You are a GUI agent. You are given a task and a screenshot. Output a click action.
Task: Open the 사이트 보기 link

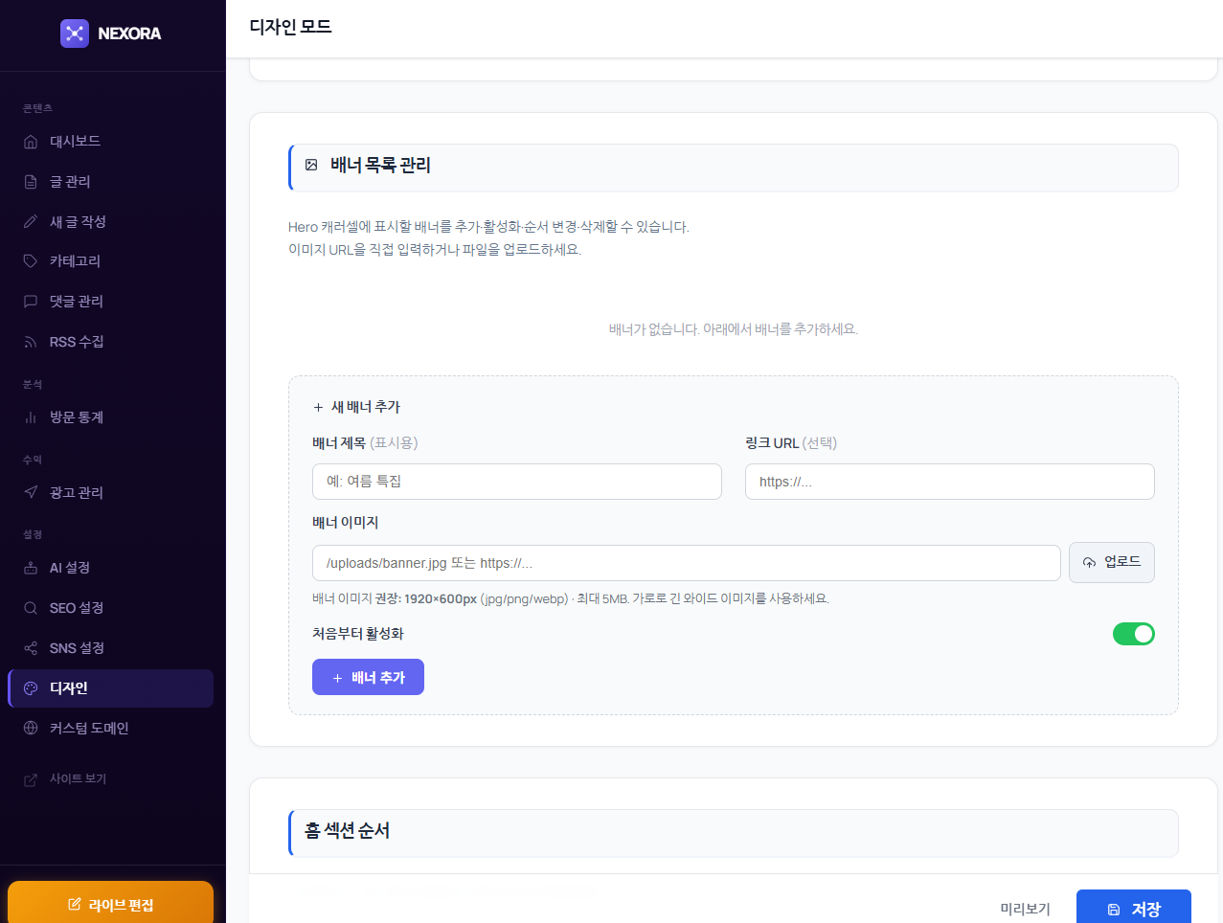click(x=78, y=779)
